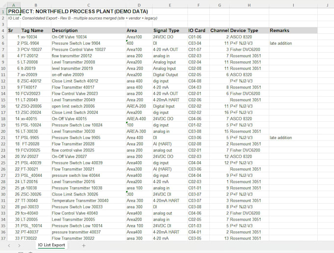Click the project title cell NORTHFIELD PROCESS PLANT

[x=78, y=11]
